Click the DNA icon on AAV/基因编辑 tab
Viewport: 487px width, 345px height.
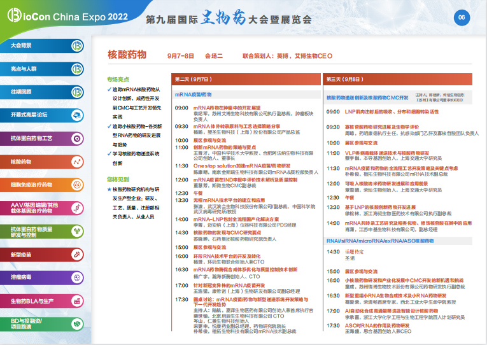(x=77, y=208)
